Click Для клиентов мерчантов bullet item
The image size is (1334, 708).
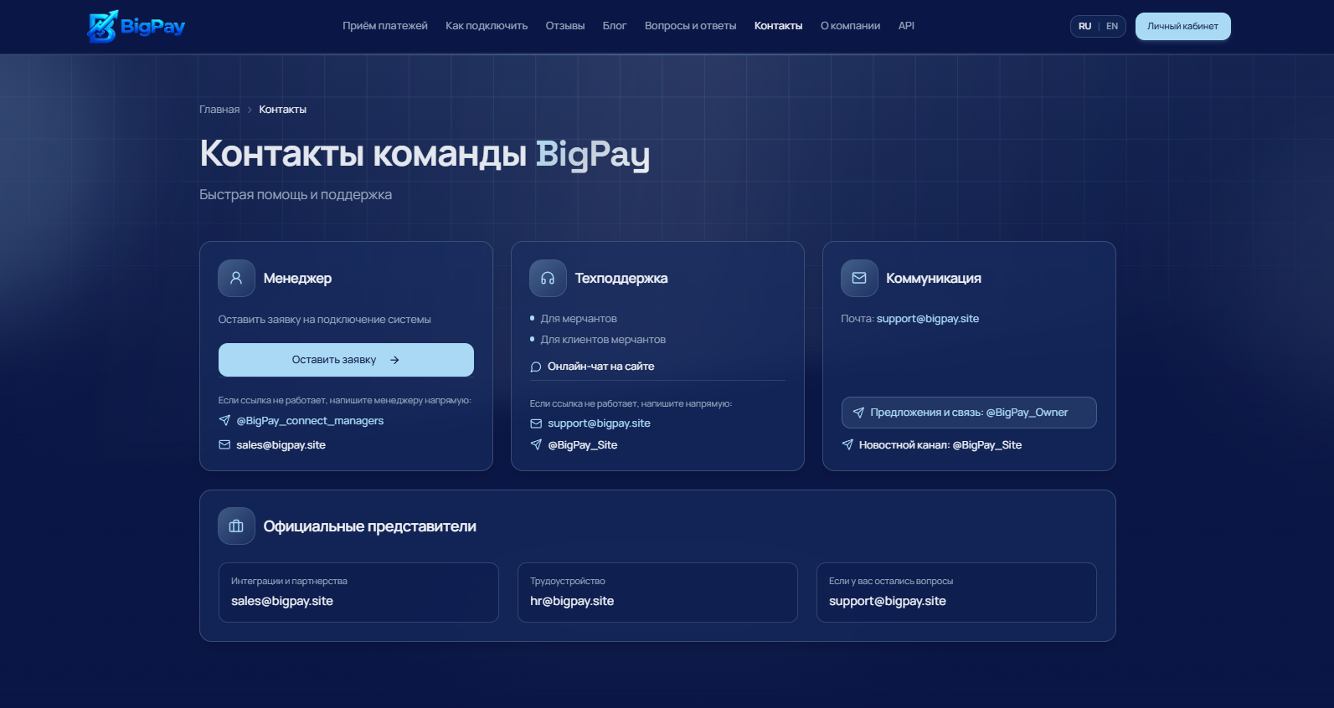pos(603,340)
